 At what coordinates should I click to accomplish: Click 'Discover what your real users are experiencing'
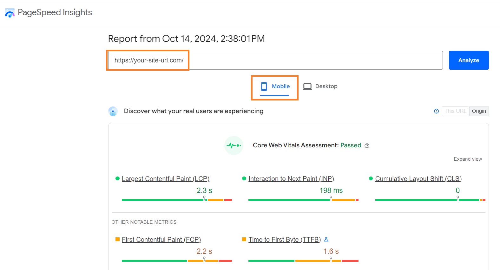point(194,111)
